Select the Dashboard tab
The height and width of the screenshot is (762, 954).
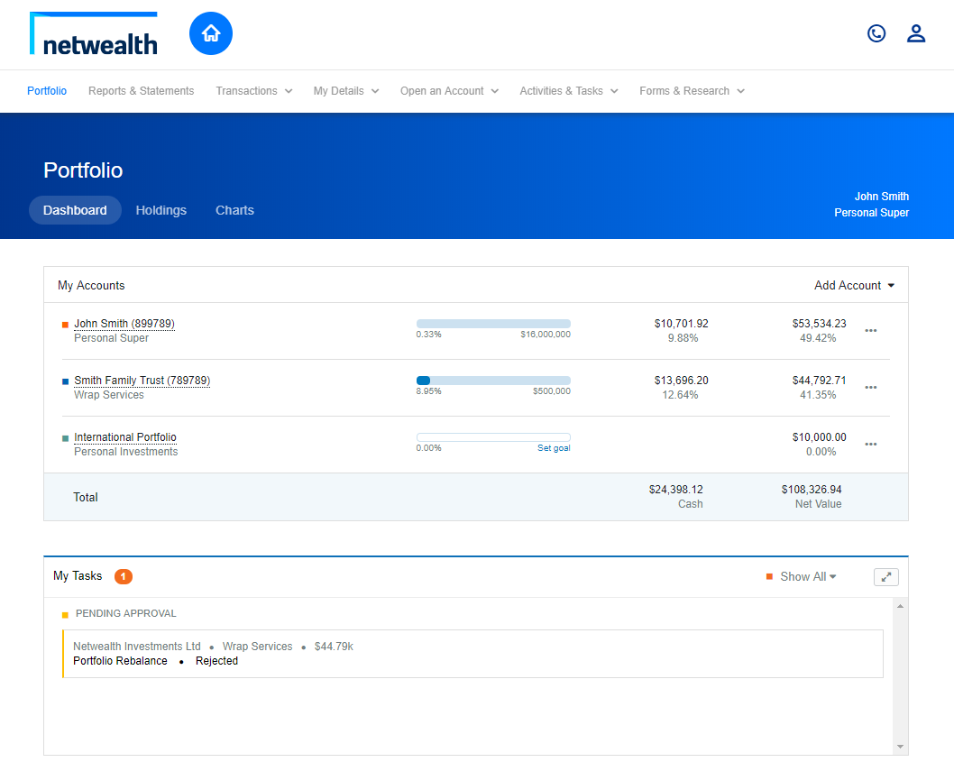coord(75,210)
